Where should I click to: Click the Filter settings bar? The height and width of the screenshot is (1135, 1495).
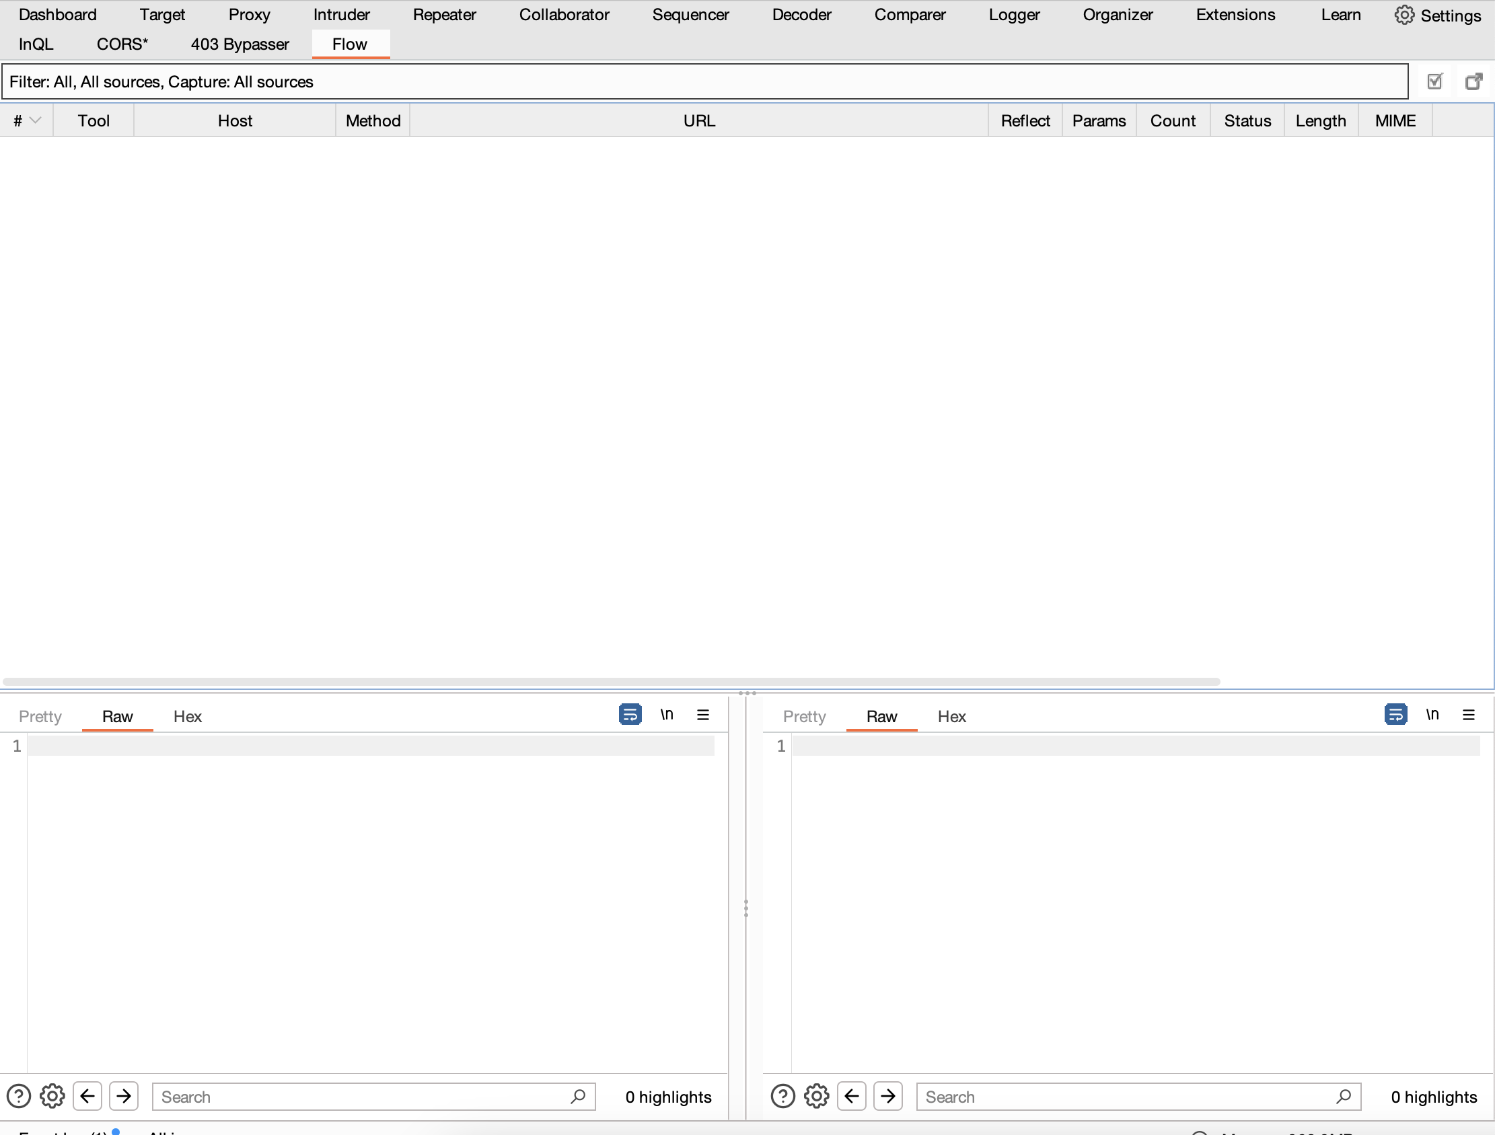coord(704,82)
